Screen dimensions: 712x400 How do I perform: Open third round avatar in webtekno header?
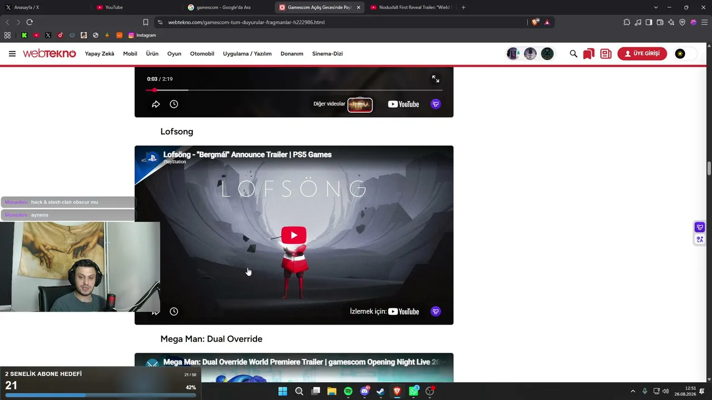[x=547, y=54]
